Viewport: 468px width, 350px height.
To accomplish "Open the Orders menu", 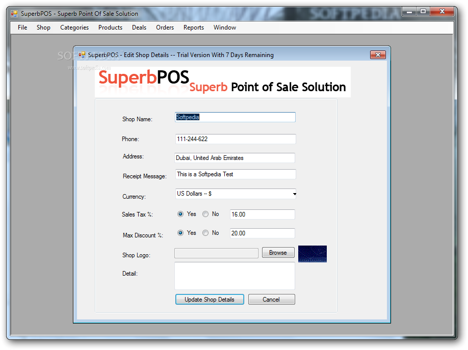I will pyautogui.click(x=165, y=28).
